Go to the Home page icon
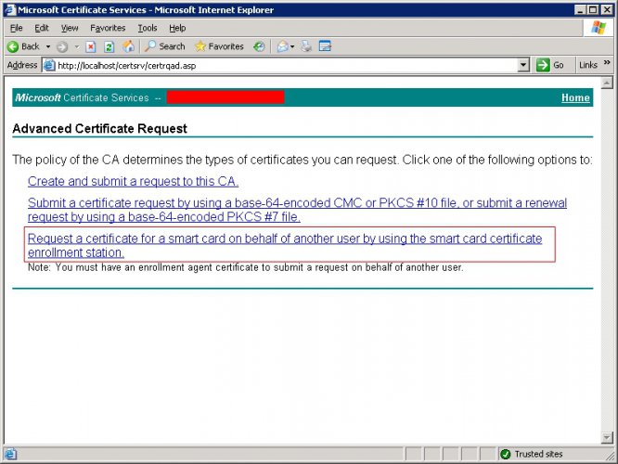Viewport: 618px width, 464px height. 128,46
